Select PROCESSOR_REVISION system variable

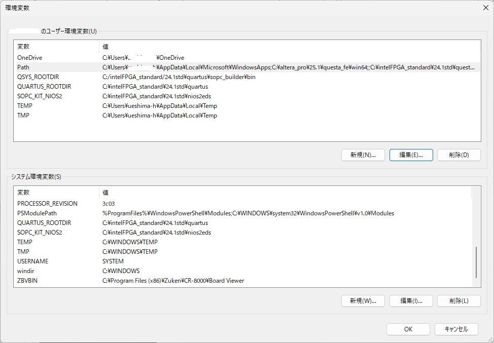pyautogui.click(x=242, y=204)
